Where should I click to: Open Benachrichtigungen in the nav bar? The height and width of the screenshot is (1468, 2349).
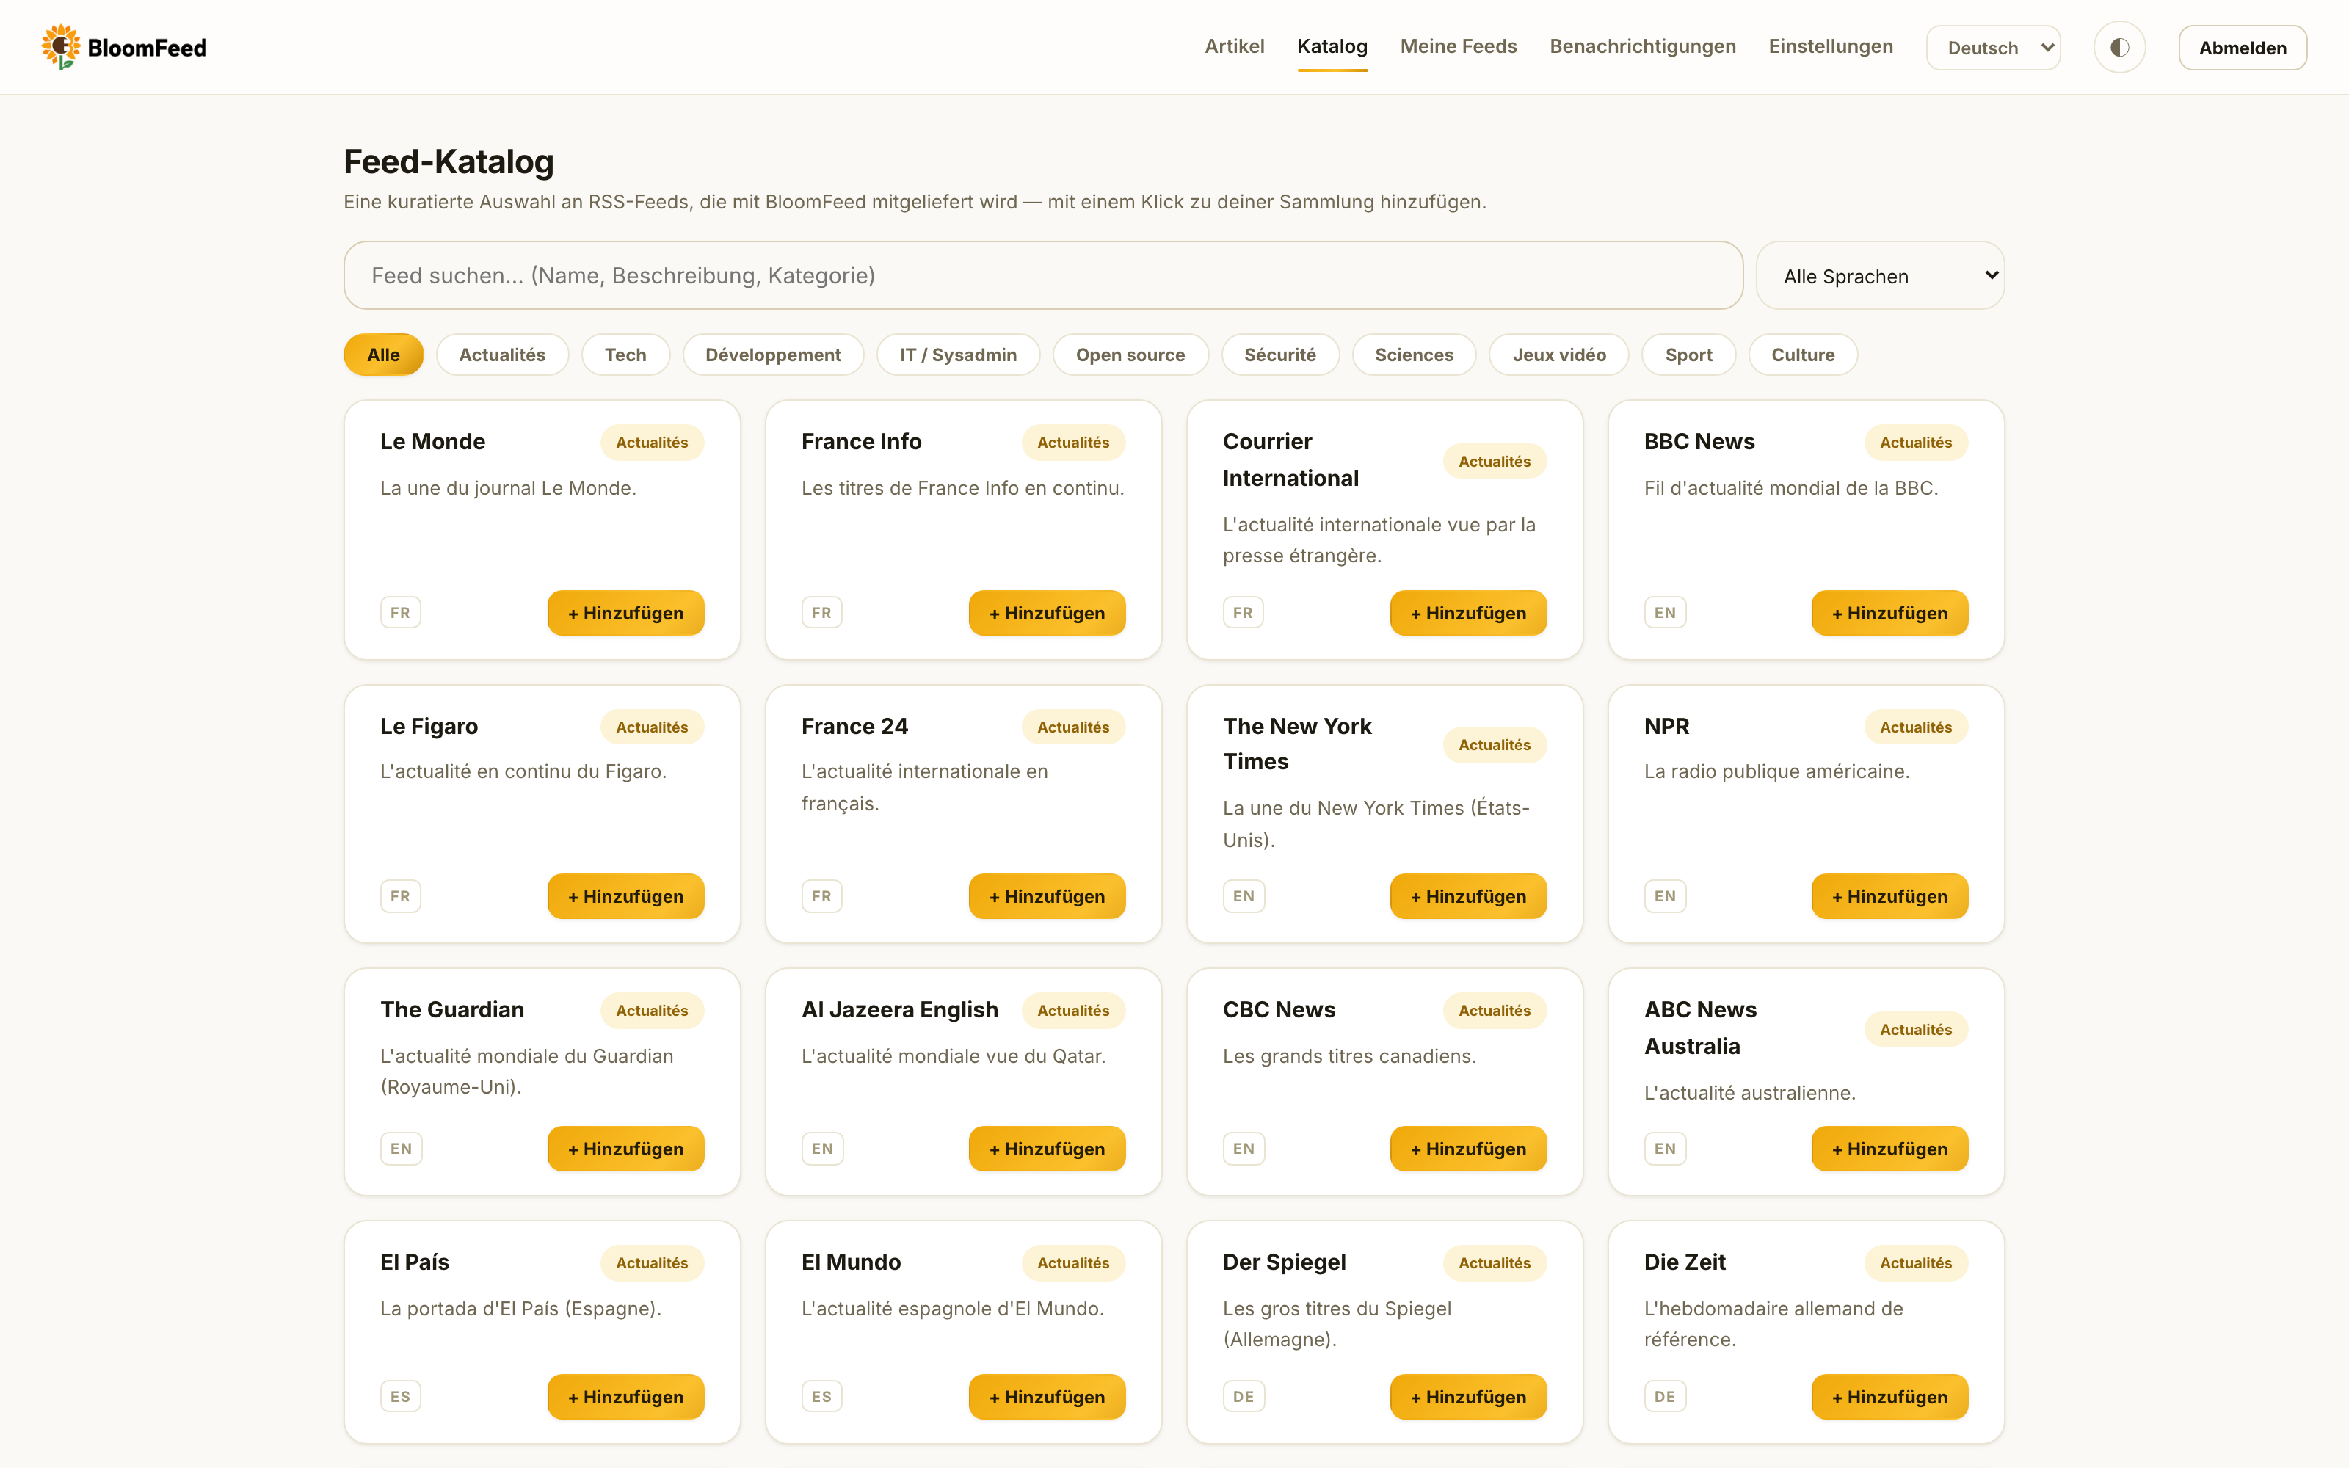1642,46
